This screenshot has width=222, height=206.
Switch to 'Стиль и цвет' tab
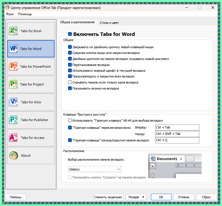[x=109, y=23]
